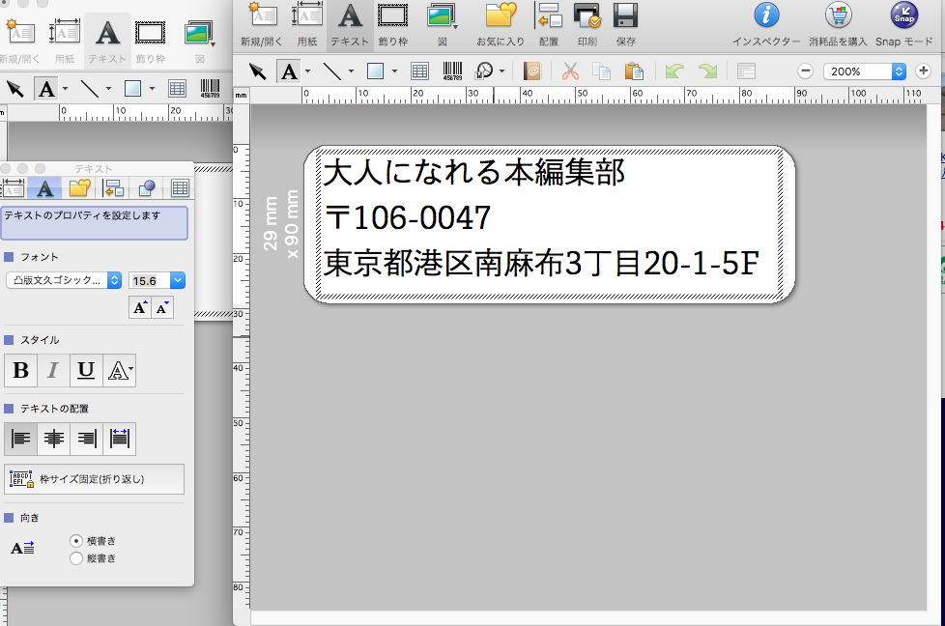This screenshot has height=626, width=945.
Task: Click the 枠サイズ固定(折り返し) button
Action: point(94,479)
